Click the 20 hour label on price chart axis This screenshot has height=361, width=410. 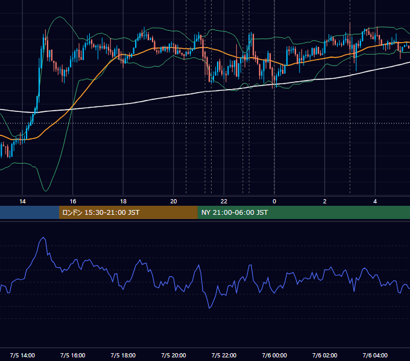coord(174,202)
